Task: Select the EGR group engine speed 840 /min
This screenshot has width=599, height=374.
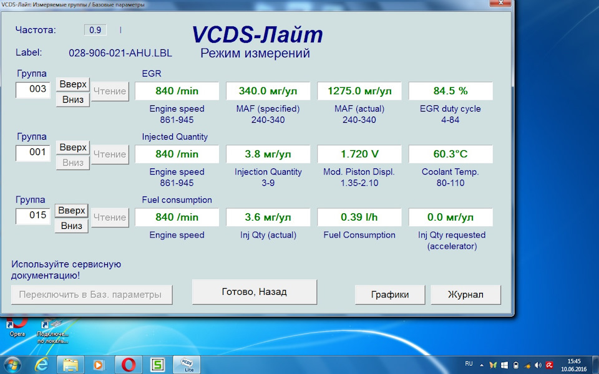Action: (177, 91)
